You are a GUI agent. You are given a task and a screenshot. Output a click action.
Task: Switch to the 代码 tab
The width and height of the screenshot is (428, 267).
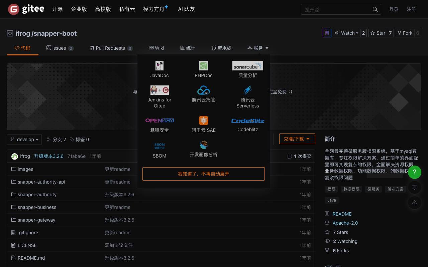click(x=22, y=48)
